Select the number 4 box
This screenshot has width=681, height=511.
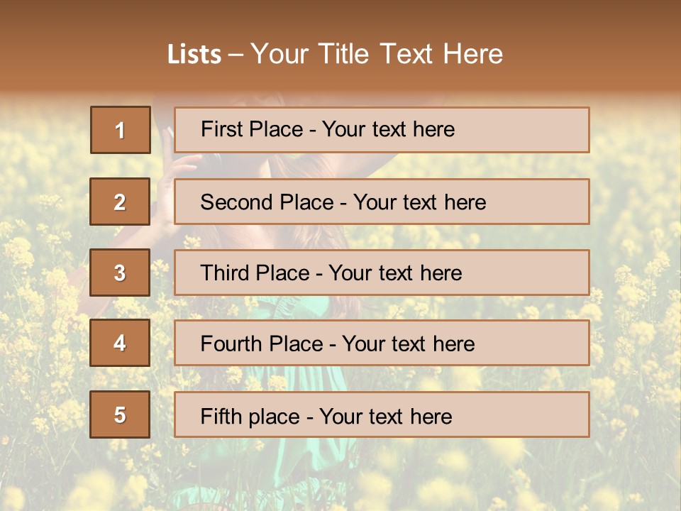(120, 343)
